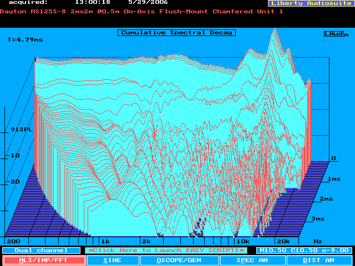355x266 pixels.
Task: Click the Dayton RS125S-8 measurement title
Action: coord(141,12)
